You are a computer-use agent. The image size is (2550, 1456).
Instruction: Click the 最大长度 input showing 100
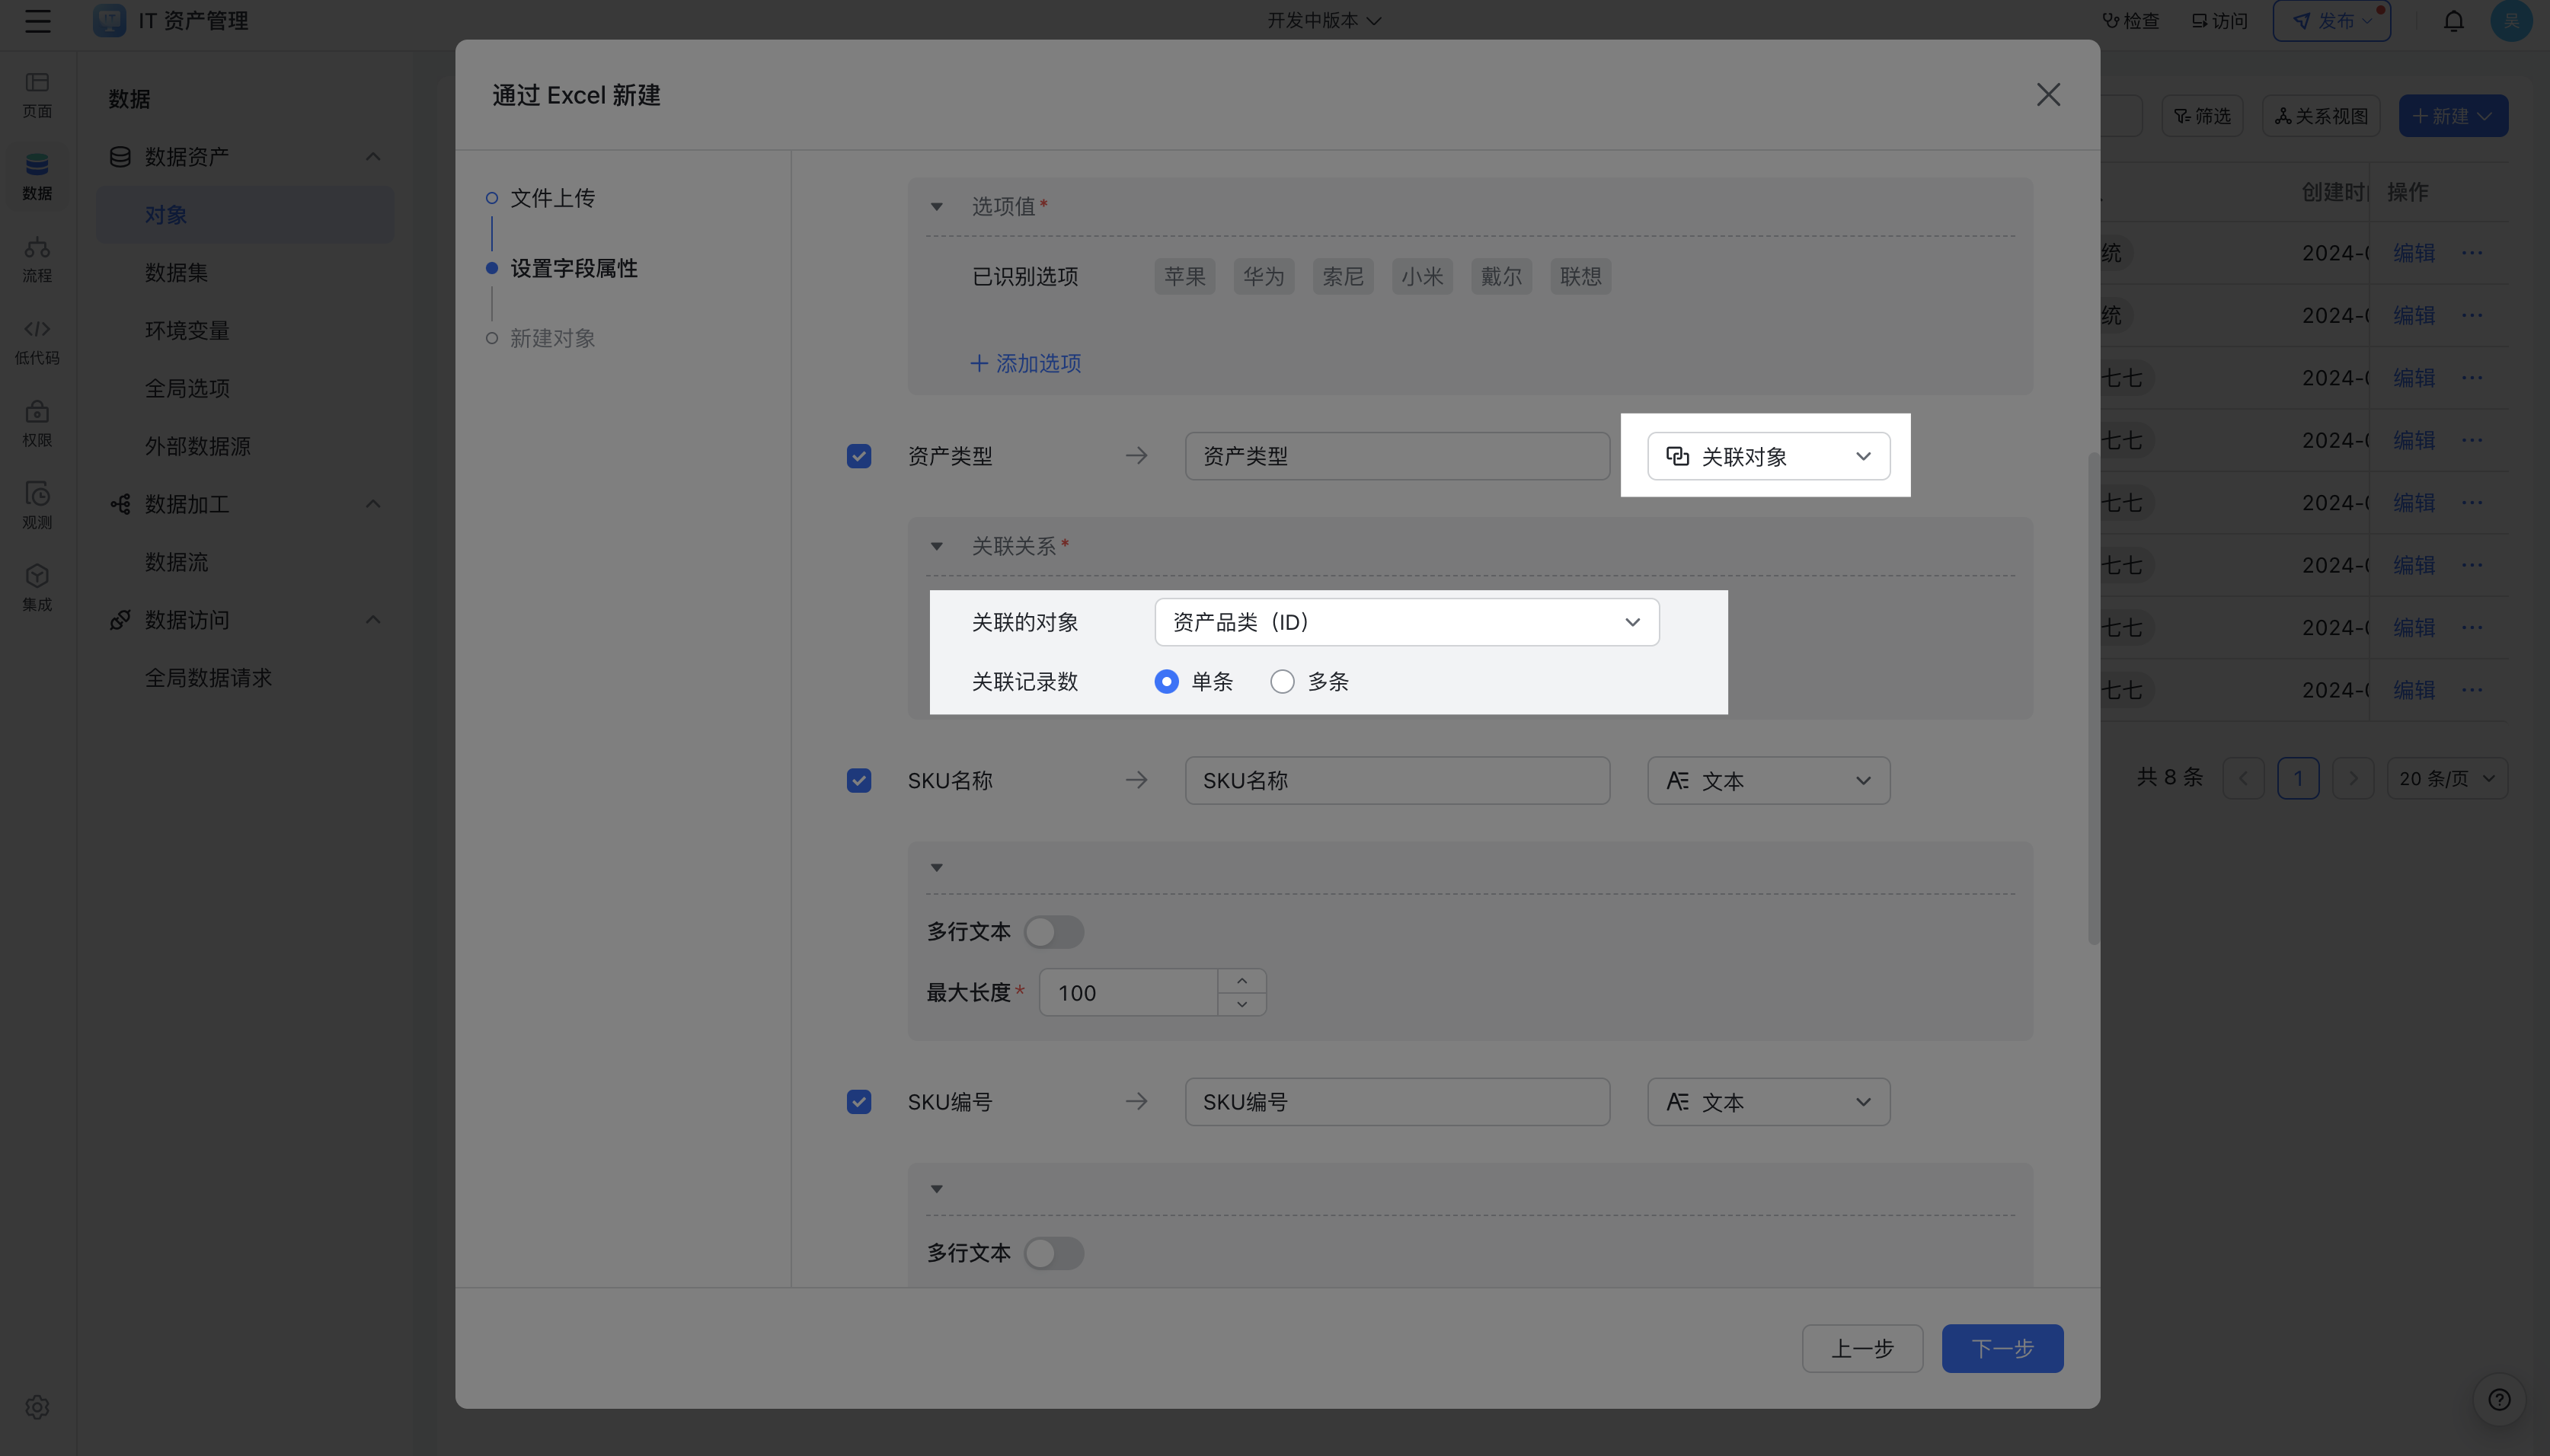[1128, 992]
